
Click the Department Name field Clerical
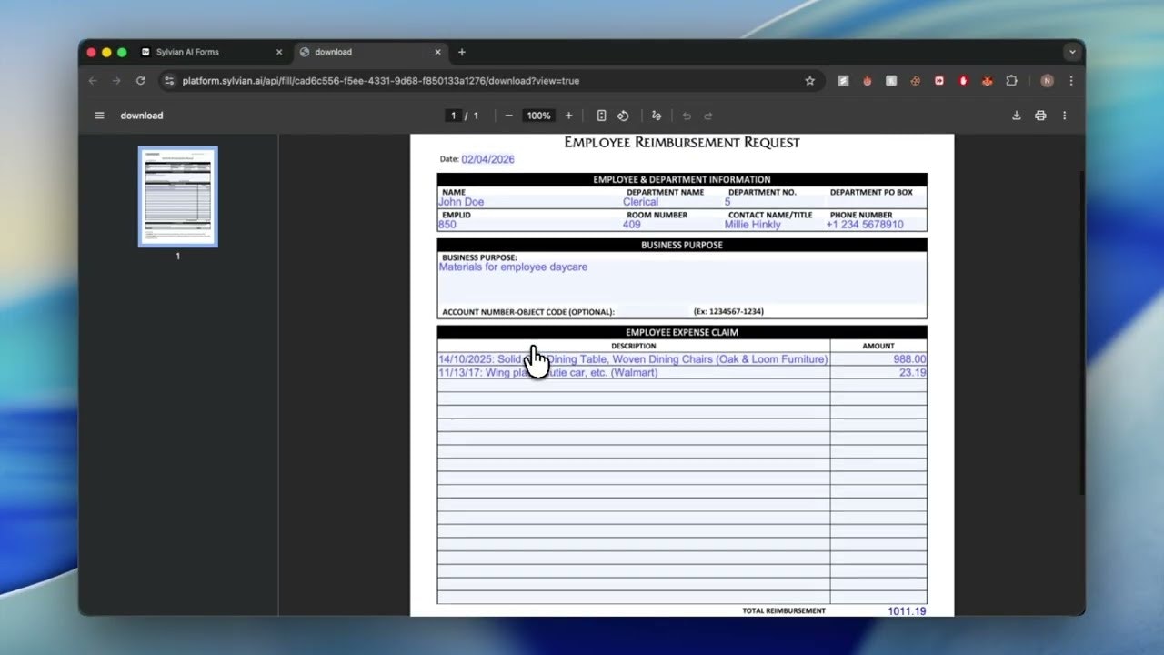(671, 202)
